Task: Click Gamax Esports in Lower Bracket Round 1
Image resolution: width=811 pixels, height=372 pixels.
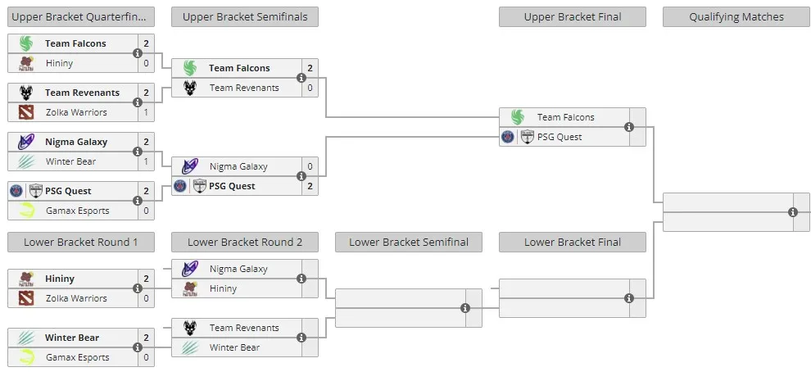Action: [x=78, y=357]
